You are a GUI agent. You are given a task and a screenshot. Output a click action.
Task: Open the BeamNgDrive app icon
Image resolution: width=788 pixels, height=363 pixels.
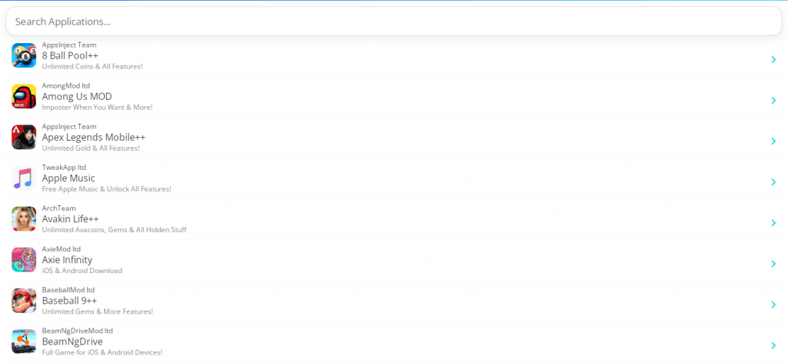[24, 341]
